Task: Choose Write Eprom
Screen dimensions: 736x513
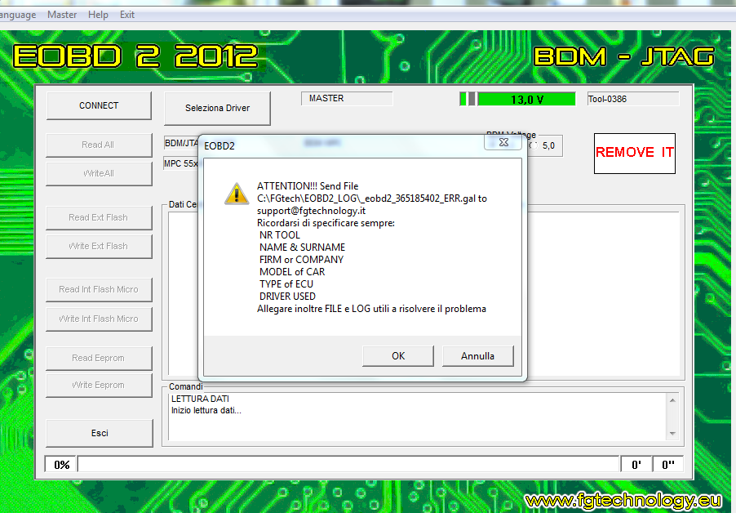Action: tap(99, 386)
